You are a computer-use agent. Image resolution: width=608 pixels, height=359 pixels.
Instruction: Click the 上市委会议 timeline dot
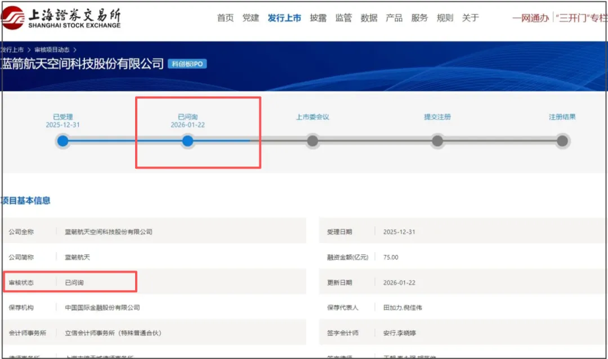point(312,141)
